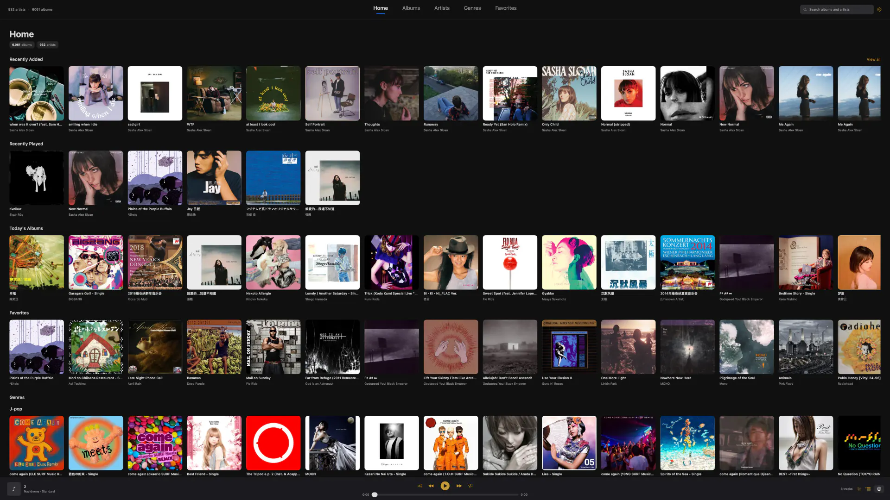Click the search magnifier icon
Image resolution: width=890 pixels, height=500 pixels.
point(805,9)
